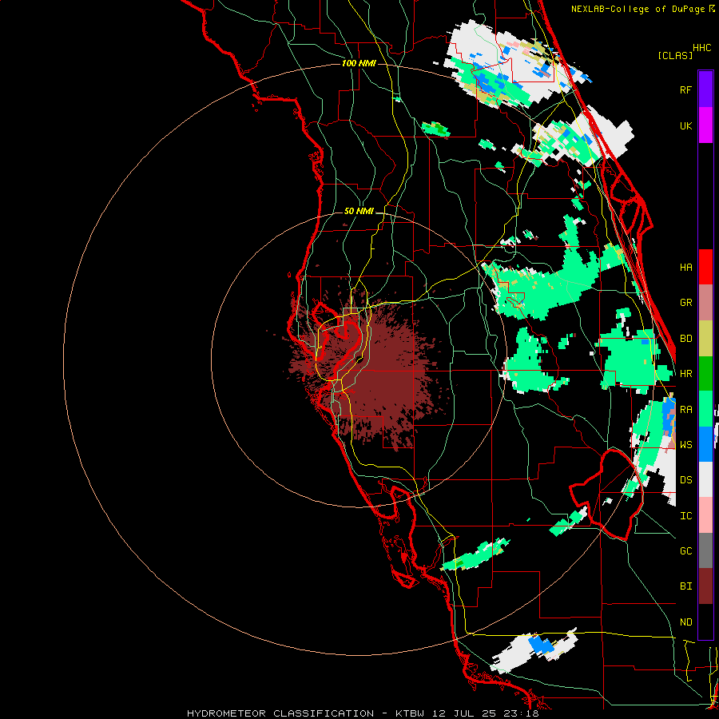Image resolution: width=719 pixels, height=719 pixels.
Task: Pick the blue WS legend swatch
Action: click(705, 444)
